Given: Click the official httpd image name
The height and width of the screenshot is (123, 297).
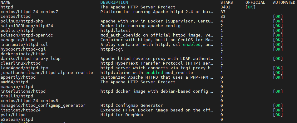Looking at the screenshot, I should pyautogui.click(x=7, y=7).
